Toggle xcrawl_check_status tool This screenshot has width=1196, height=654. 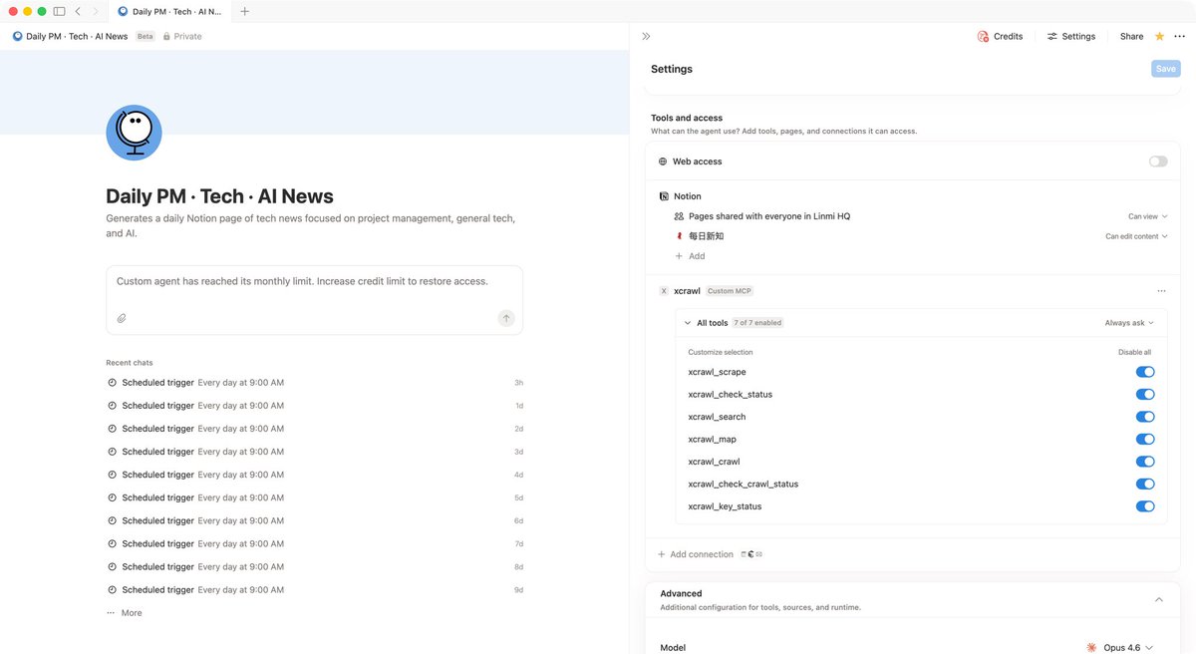pos(1145,395)
